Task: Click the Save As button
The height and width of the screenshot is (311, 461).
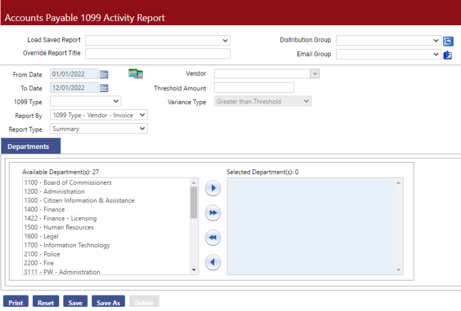Action: [108, 303]
